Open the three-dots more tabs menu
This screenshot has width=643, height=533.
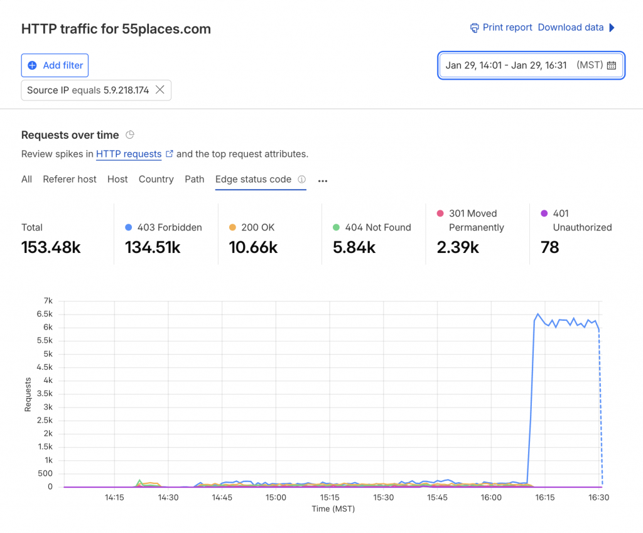pos(323,181)
